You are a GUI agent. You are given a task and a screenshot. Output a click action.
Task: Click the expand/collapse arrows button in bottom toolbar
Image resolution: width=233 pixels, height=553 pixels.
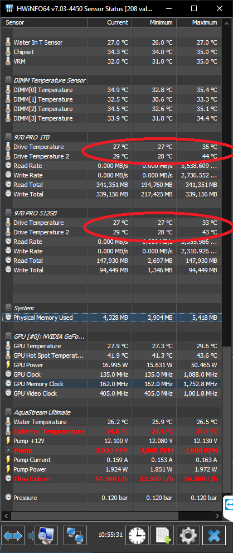13,536
